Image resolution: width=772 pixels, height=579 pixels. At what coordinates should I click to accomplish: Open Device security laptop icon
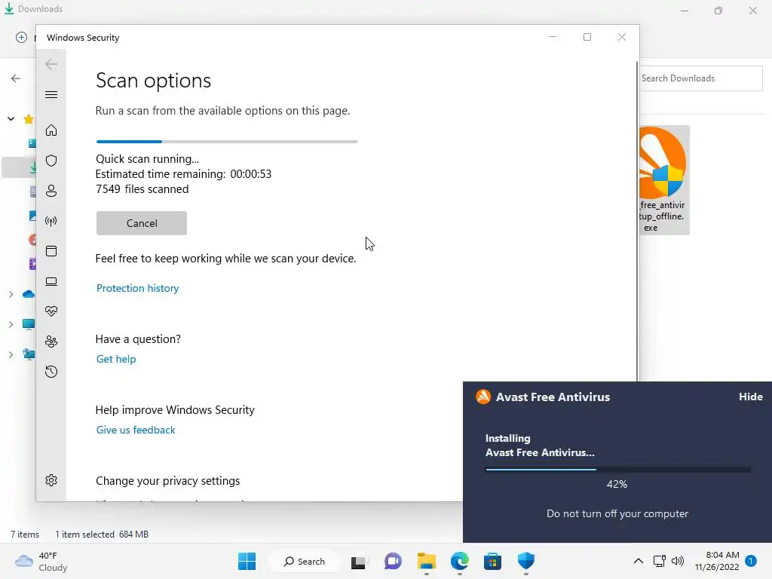pos(51,281)
